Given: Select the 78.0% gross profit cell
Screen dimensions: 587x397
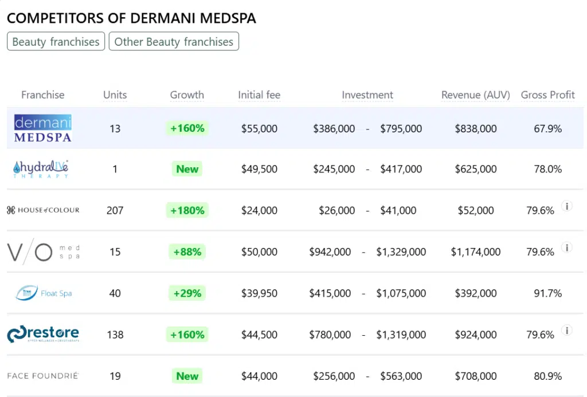Looking at the screenshot, I should (x=547, y=169).
